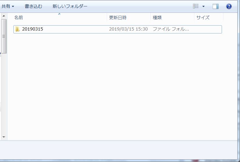Select the 20190315 folder icon
The height and width of the screenshot is (162, 240).
pos(17,29)
